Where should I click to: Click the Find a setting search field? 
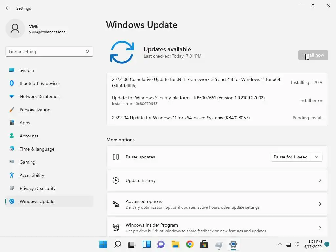point(49,52)
